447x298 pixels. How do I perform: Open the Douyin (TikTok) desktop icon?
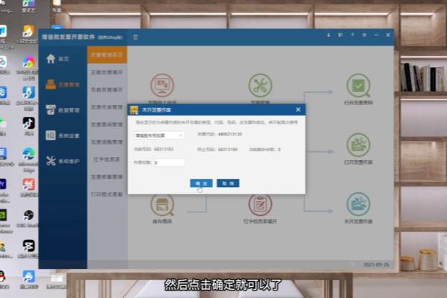point(29,123)
